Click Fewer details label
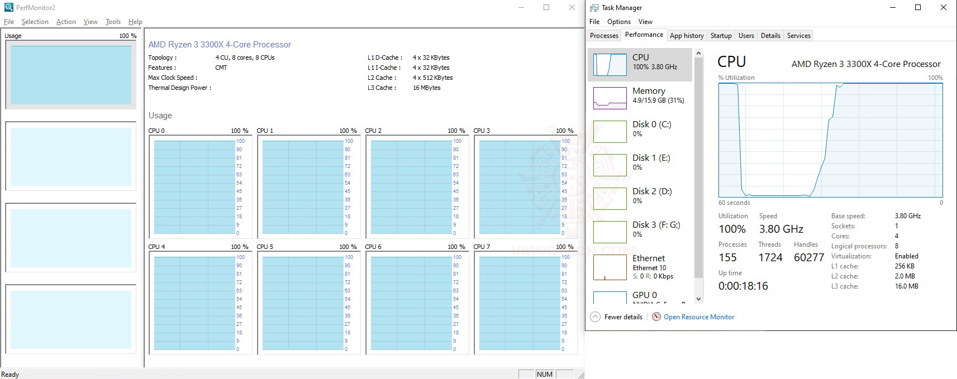Screen dimensions: 957x379 click(623, 317)
